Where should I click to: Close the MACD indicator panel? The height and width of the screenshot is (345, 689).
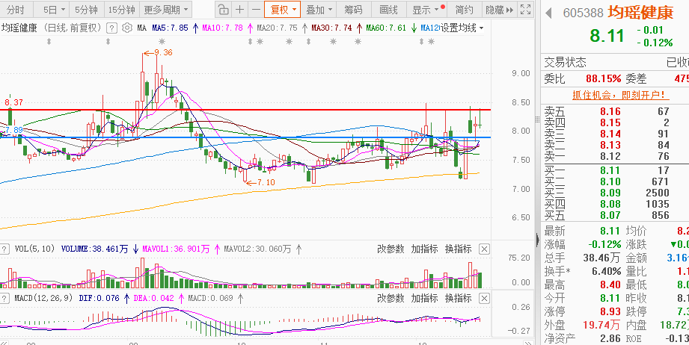tap(484, 299)
